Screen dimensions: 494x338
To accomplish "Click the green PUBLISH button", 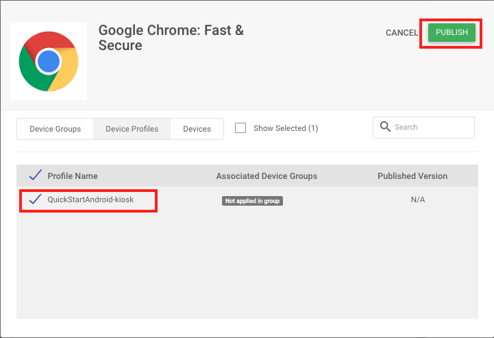I will [x=452, y=32].
